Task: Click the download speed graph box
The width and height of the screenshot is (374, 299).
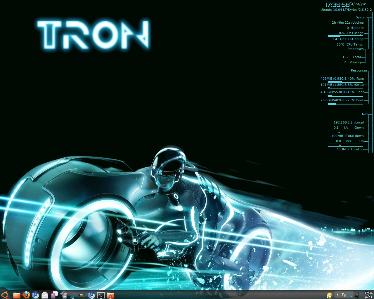Action: 345,131
